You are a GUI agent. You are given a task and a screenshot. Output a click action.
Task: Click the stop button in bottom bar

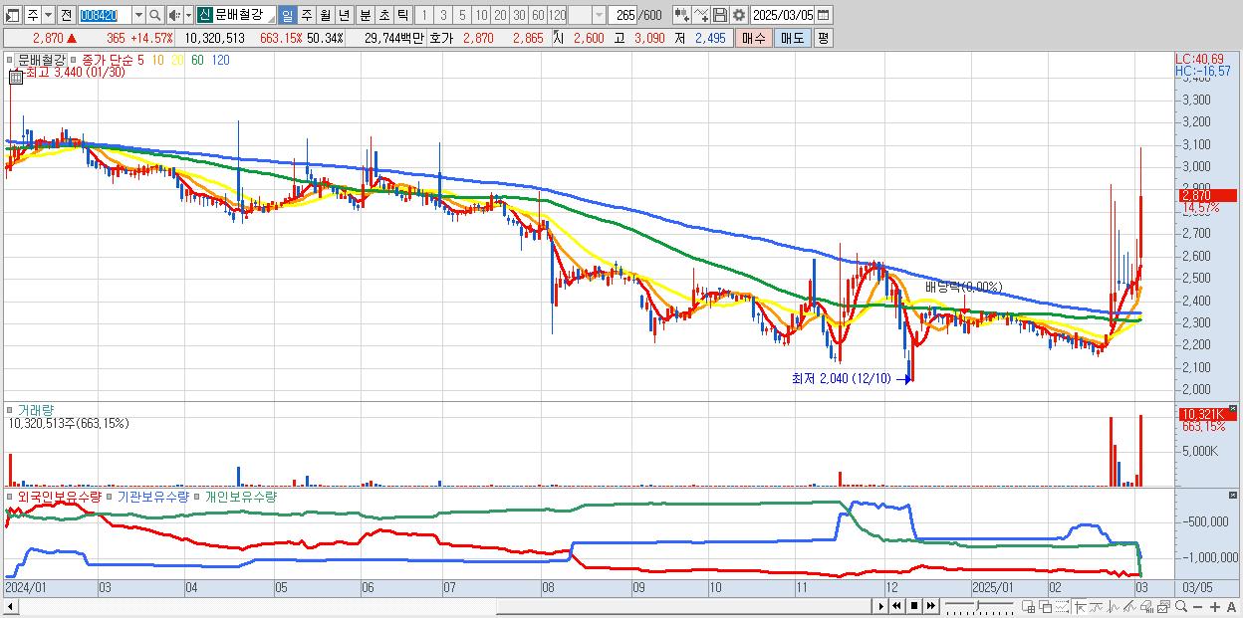[x=914, y=606]
